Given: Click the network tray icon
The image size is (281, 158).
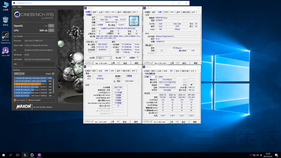Looking at the screenshot, I should [254, 155].
